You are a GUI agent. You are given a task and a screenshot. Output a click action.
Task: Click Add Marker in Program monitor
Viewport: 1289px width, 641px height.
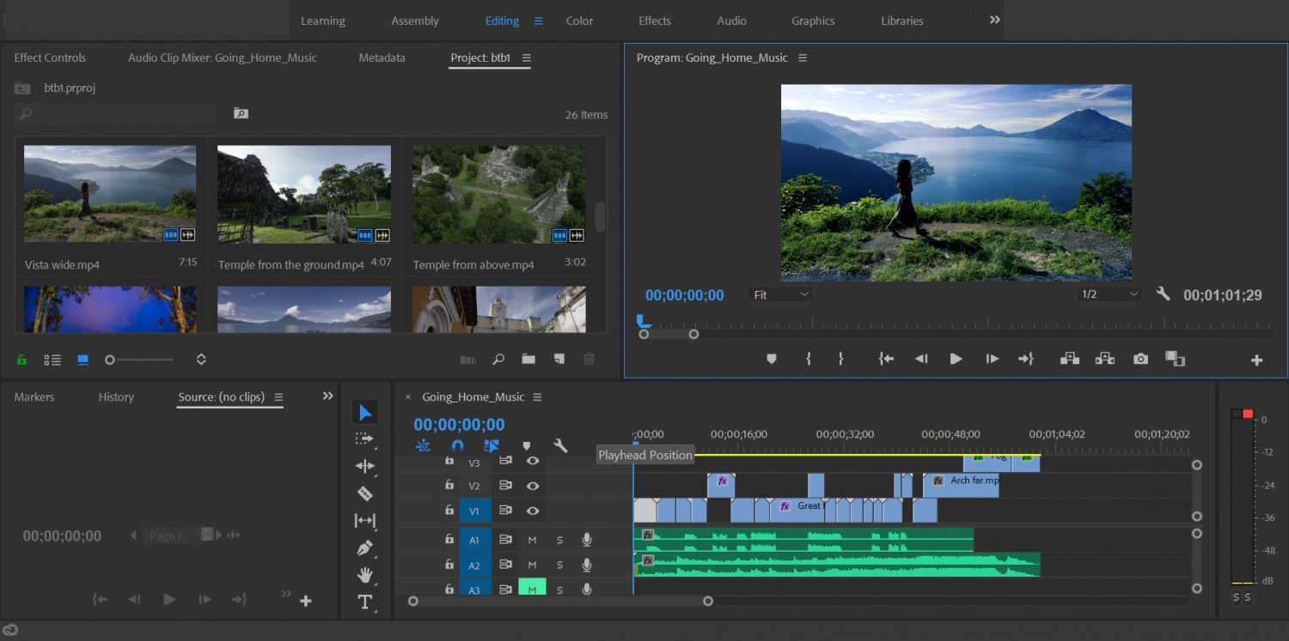click(771, 359)
